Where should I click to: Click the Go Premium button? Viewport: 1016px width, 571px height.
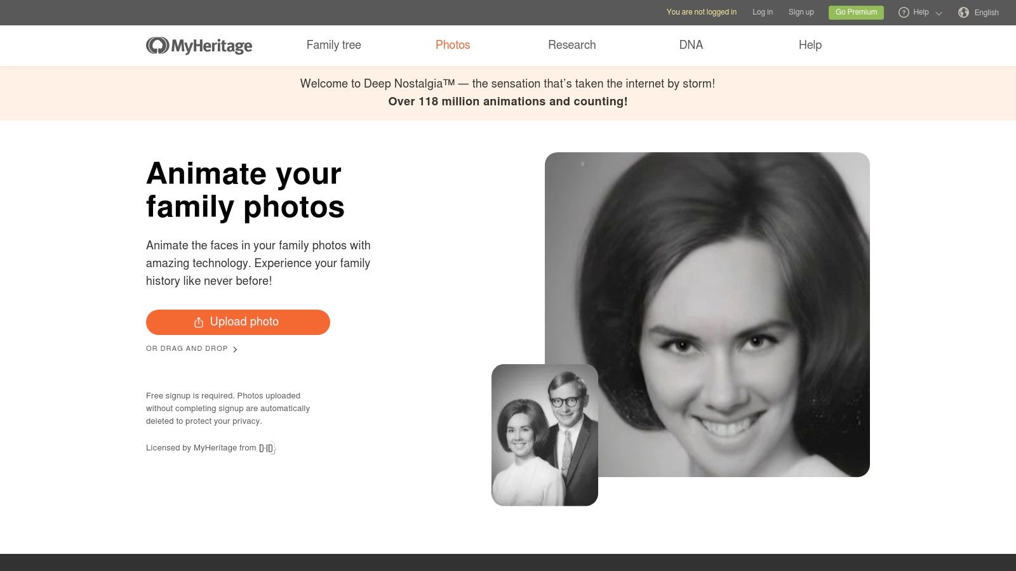click(x=855, y=12)
